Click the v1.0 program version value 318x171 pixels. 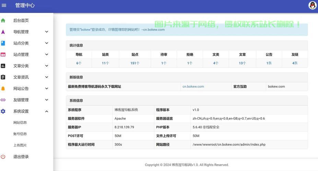pos(196,110)
